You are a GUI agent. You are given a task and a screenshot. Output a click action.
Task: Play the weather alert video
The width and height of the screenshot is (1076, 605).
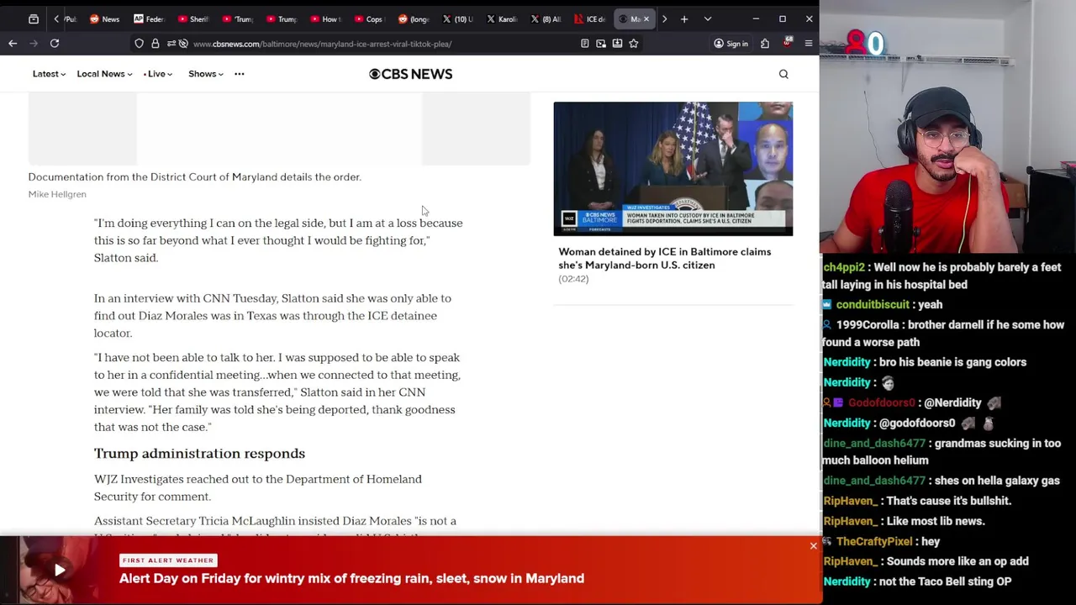[60, 571]
